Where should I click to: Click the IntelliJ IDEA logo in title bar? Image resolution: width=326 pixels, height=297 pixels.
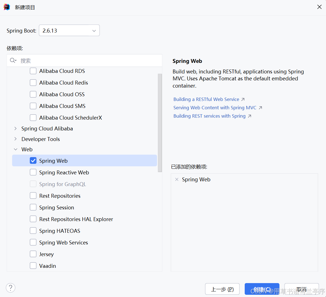(x=7, y=7)
